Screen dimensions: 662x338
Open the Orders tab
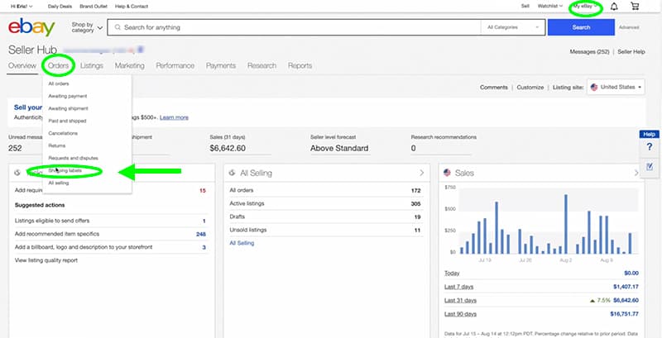58,66
